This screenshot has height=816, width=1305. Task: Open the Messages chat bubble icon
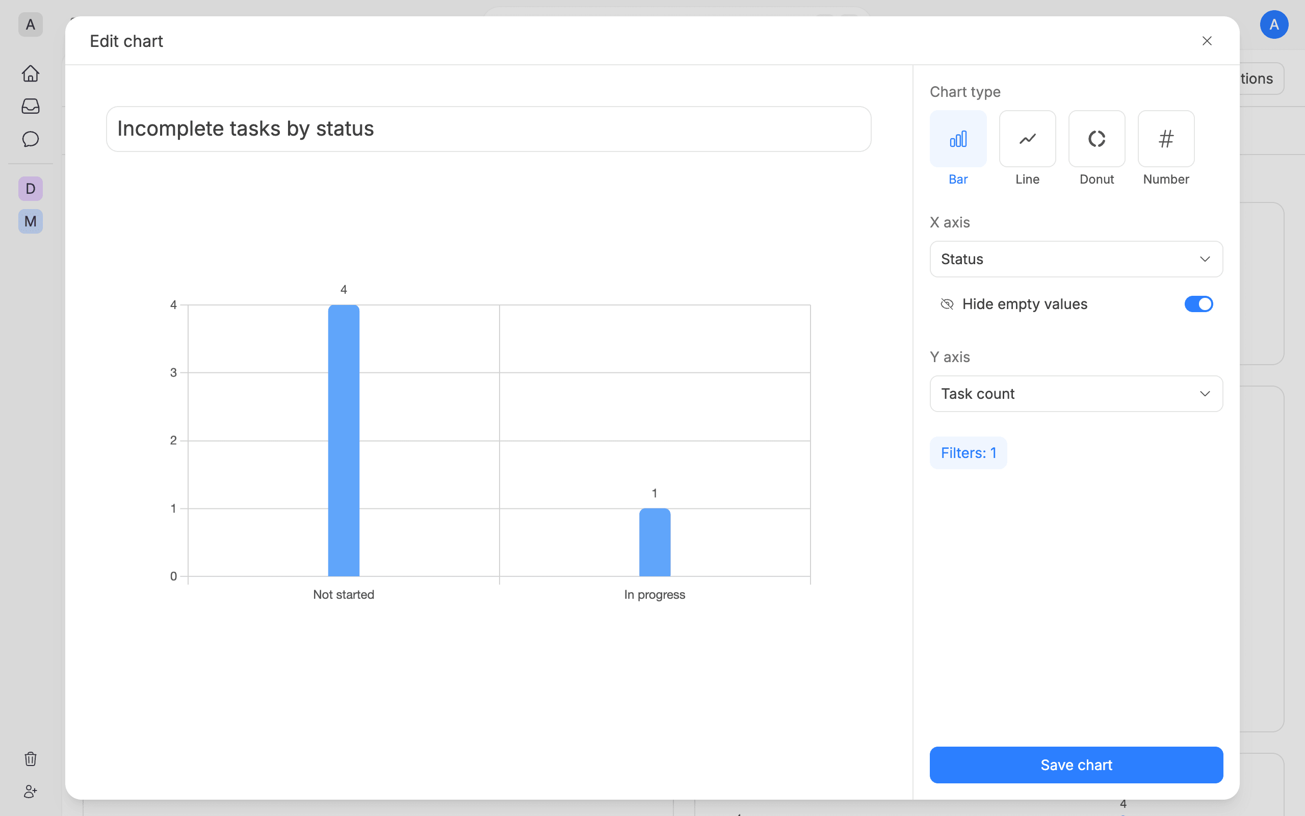click(31, 139)
